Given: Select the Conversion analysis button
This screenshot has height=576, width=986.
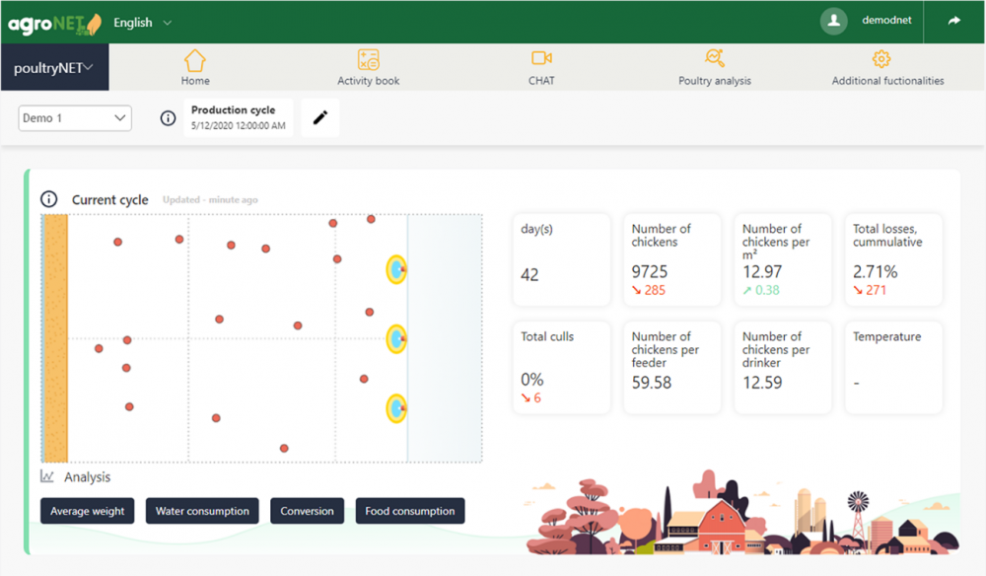Looking at the screenshot, I should tap(307, 511).
